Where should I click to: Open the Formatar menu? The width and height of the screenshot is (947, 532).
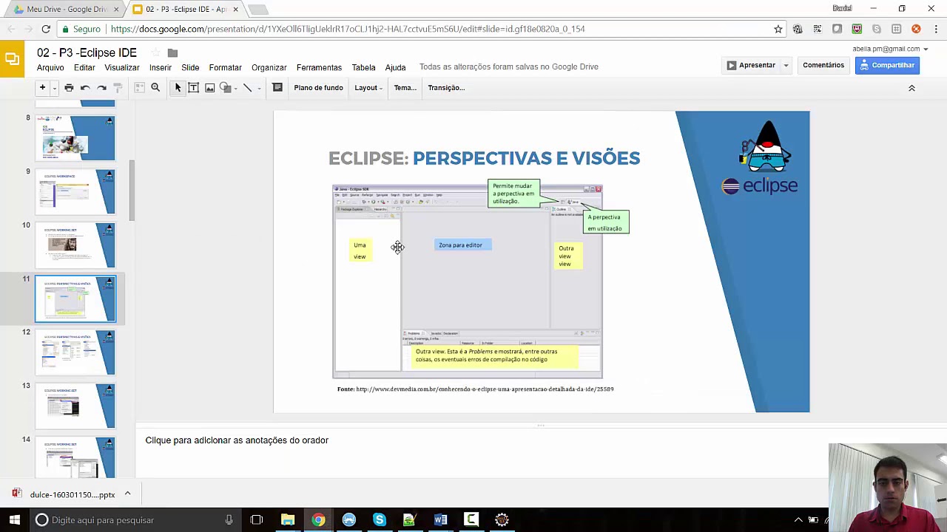click(x=225, y=67)
